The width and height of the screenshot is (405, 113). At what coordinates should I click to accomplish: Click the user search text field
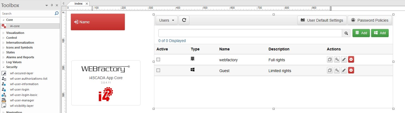click(x=250, y=33)
